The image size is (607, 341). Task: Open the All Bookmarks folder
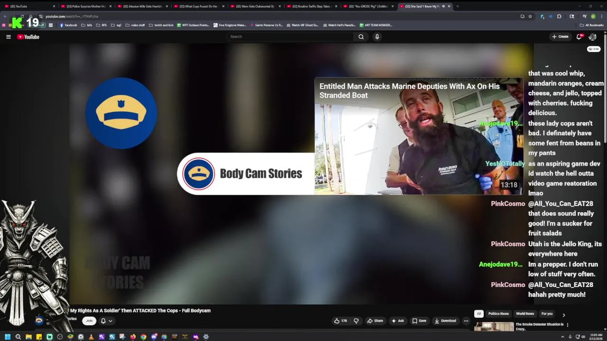[x=592, y=25]
